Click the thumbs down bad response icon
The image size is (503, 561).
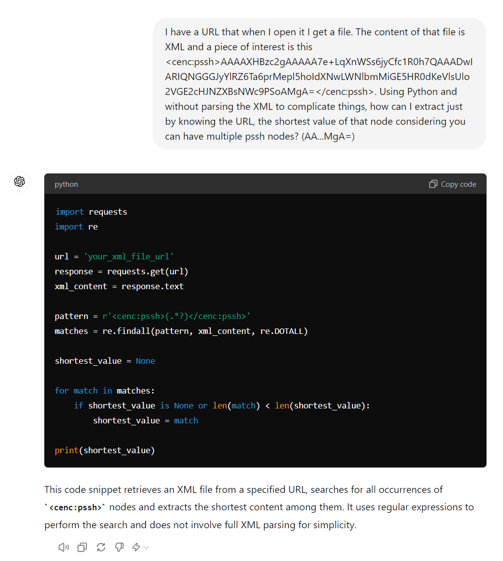[x=119, y=547]
